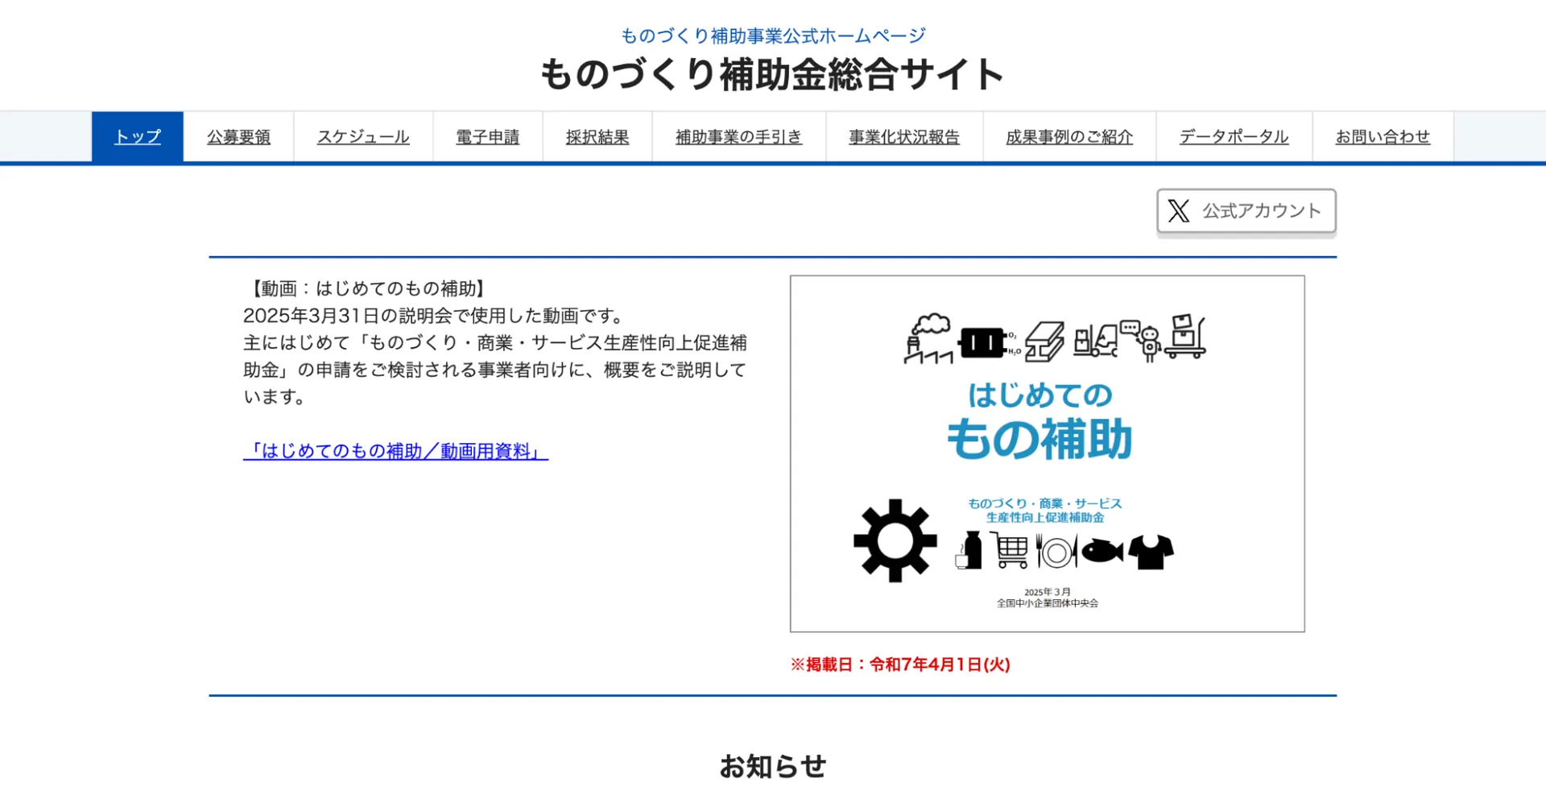This screenshot has height=795, width=1546.
Task: Click the blue もの補助 title in thumbnail
Action: pos(1040,440)
